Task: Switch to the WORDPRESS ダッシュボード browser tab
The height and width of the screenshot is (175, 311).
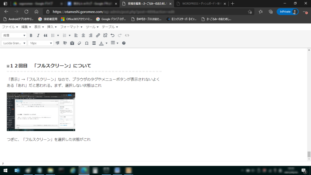Action: tap(201, 4)
